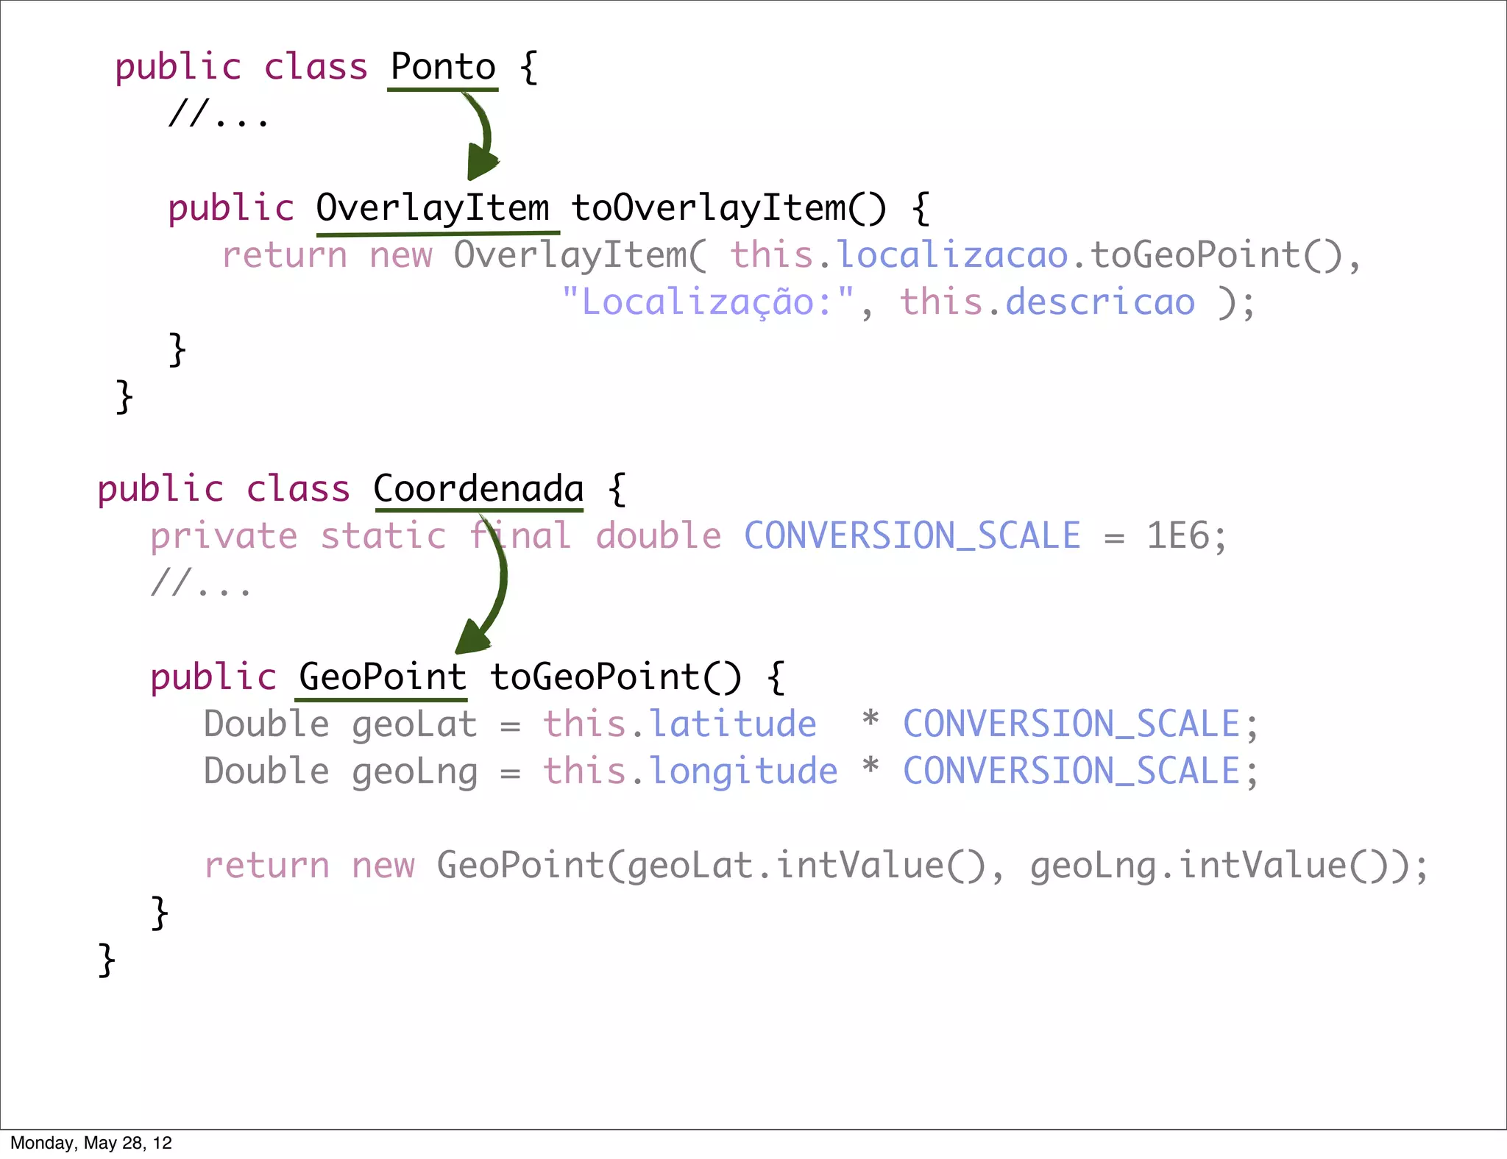The height and width of the screenshot is (1159, 1507).
Task: Click "CONVERSION_SCALE" on the geoLng line
Action: tap(1071, 772)
